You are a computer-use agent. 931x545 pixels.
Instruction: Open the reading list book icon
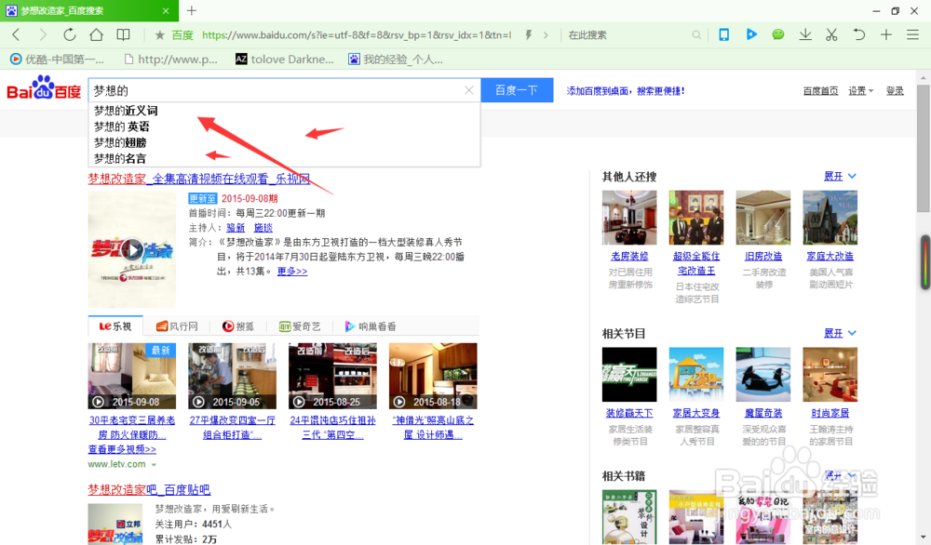pyautogui.click(x=123, y=35)
